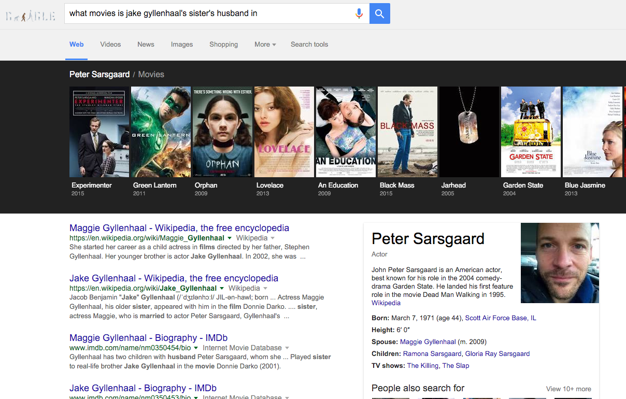Select the Web results tab
The height and width of the screenshot is (399, 626).
click(x=77, y=45)
